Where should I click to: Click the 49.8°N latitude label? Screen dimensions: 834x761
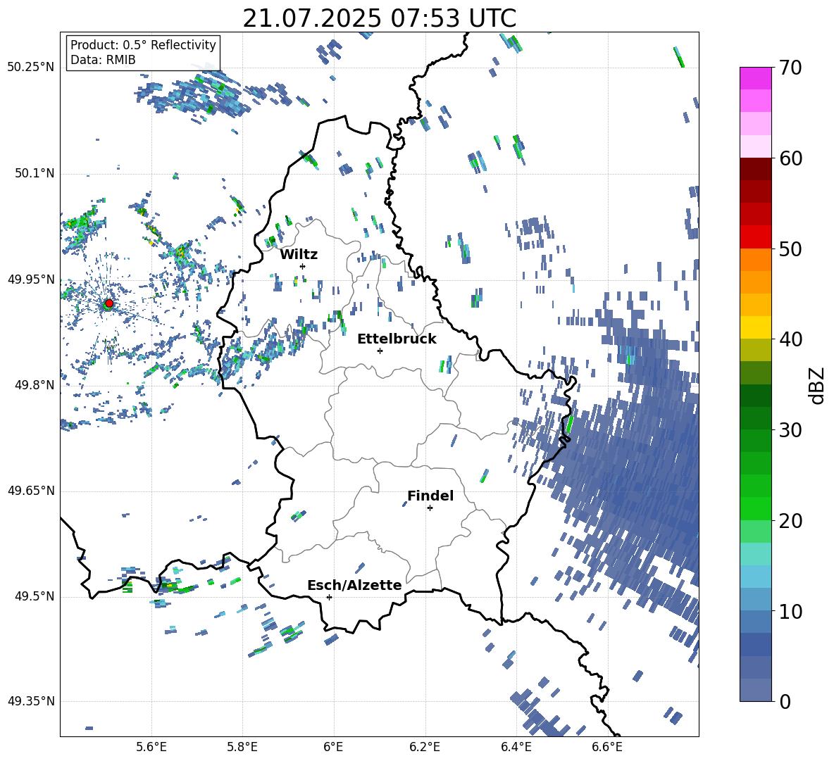tap(34, 385)
